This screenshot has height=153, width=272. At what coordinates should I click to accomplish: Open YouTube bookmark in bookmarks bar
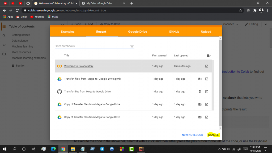pyautogui.click(x=37, y=17)
